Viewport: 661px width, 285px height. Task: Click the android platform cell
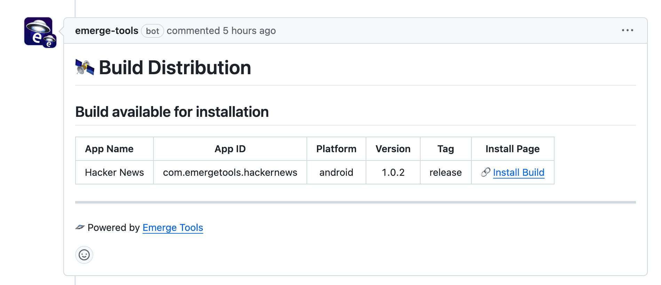[x=336, y=172]
